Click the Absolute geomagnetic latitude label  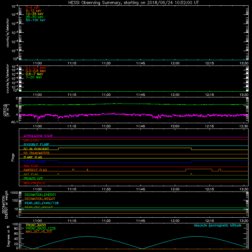click(x=218, y=225)
